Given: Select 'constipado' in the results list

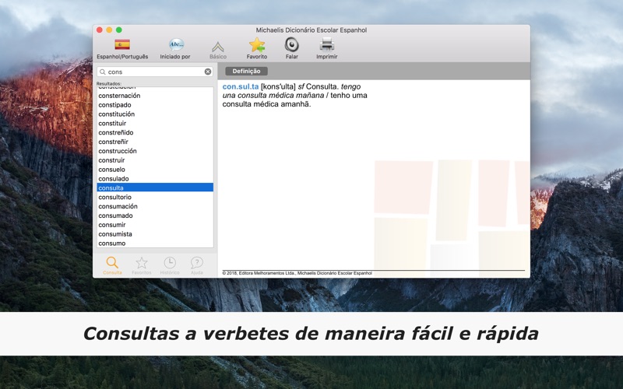Looking at the screenshot, I should pos(155,105).
